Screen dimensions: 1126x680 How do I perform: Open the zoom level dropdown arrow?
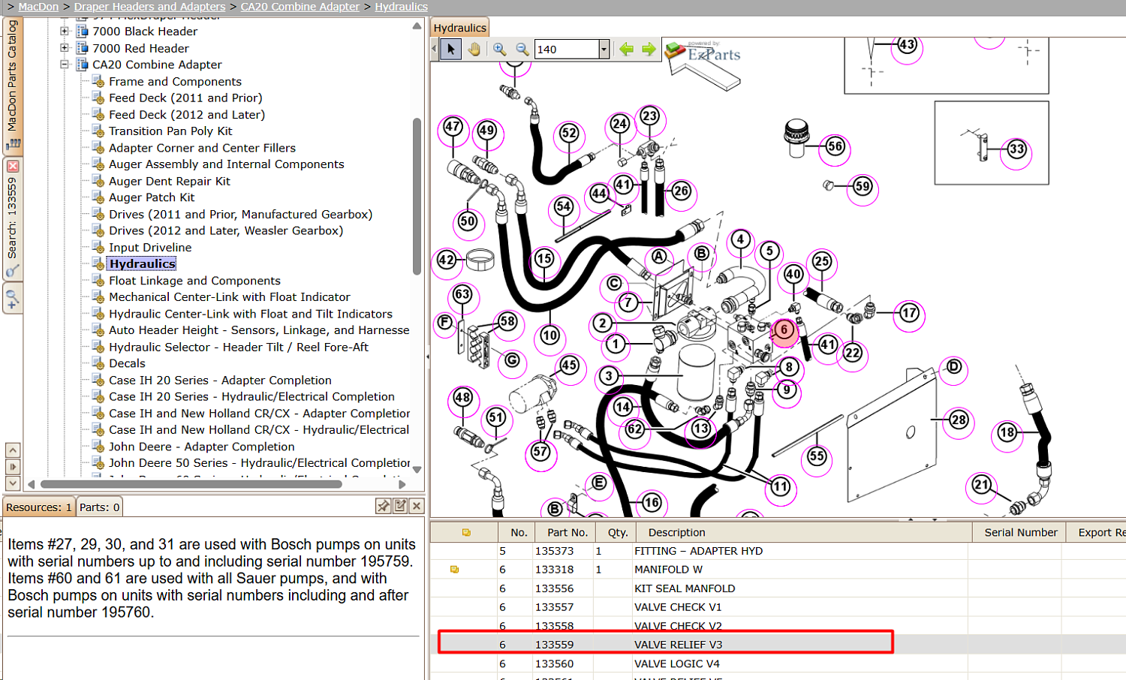pyautogui.click(x=604, y=50)
